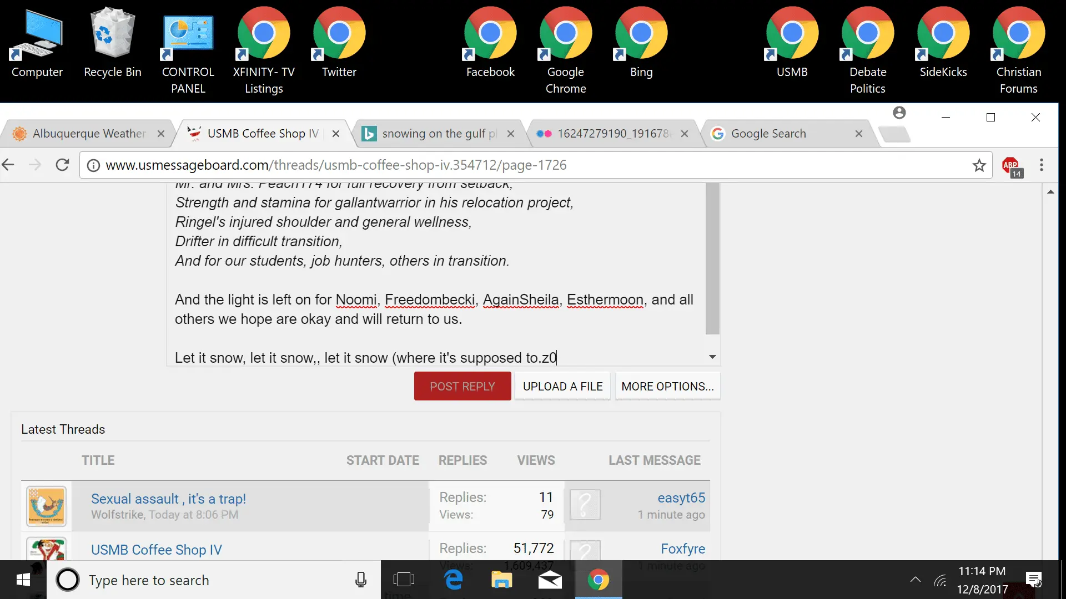Launch Microsoft Edge from the taskbar

click(x=454, y=580)
